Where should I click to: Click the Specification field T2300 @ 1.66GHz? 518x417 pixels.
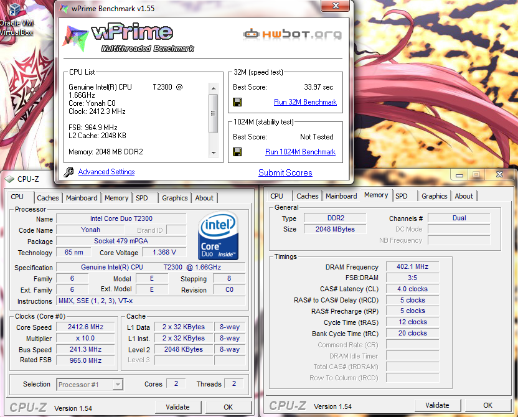tap(151, 267)
